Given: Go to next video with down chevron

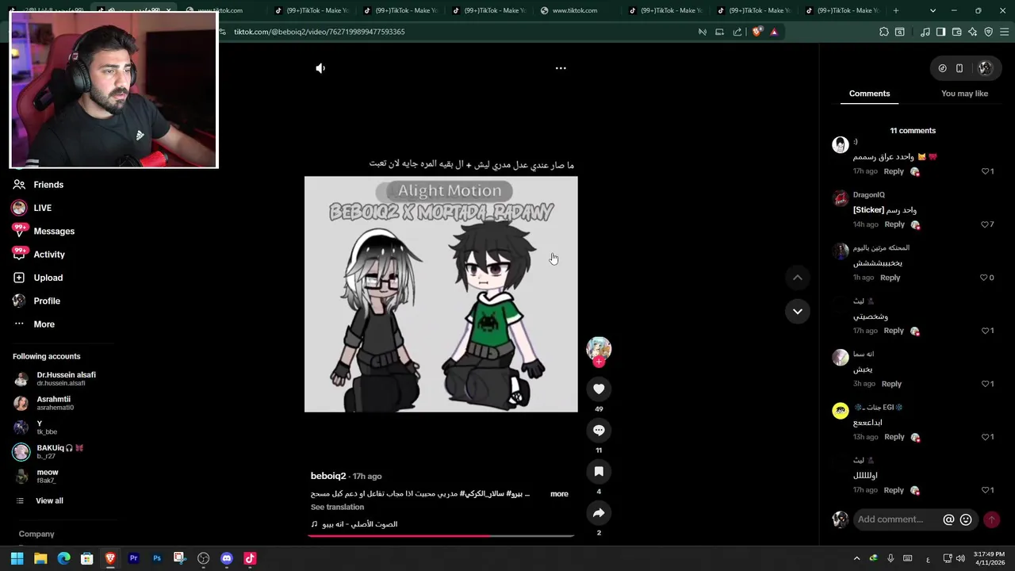Looking at the screenshot, I should (x=798, y=311).
